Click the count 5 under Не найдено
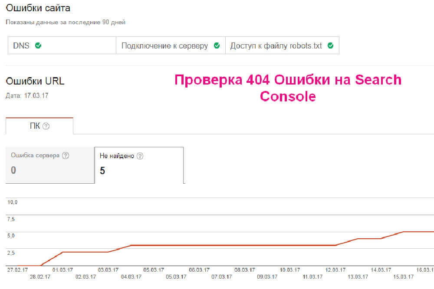 coord(102,171)
